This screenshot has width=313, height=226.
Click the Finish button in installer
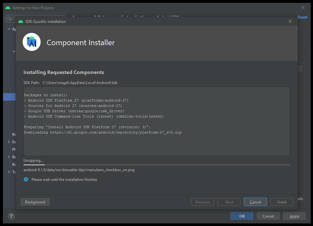282,202
